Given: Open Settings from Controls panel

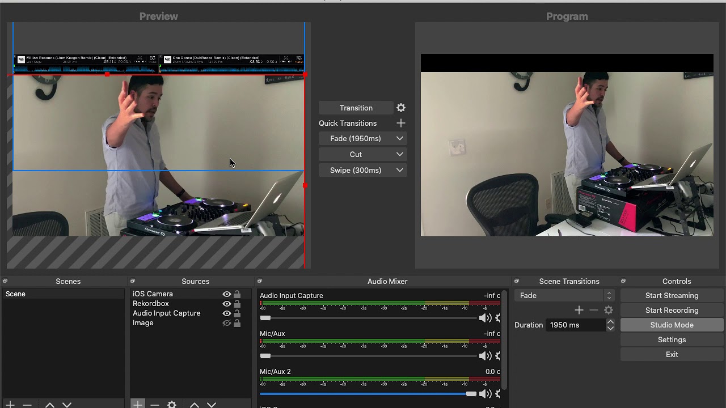Looking at the screenshot, I should [672, 339].
